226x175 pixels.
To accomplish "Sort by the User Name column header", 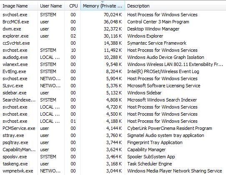I will coord(51,6).
